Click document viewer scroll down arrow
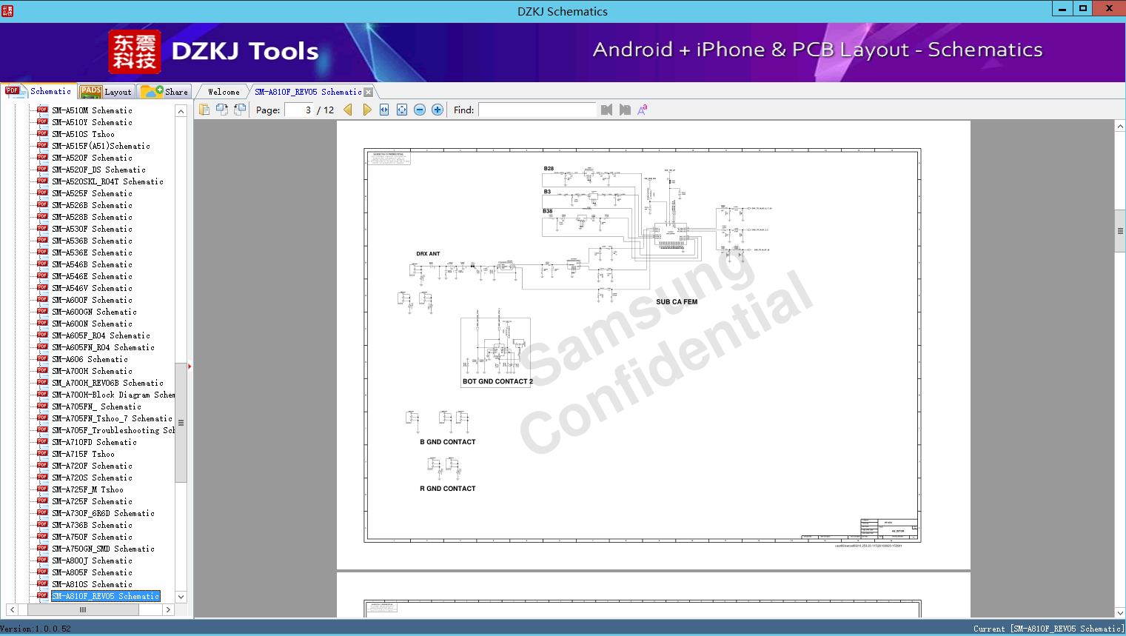This screenshot has height=636, width=1126. 1120,612
